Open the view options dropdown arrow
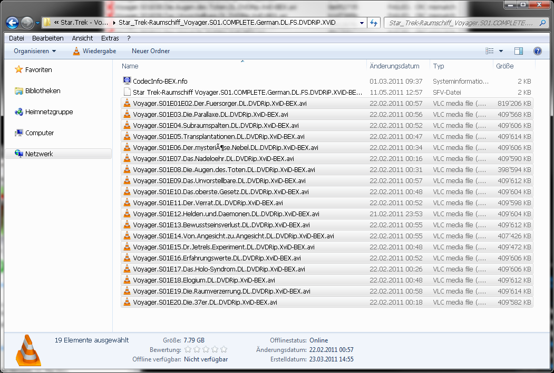The width and height of the screenshot is (554, 373). (x=501, y=51)
